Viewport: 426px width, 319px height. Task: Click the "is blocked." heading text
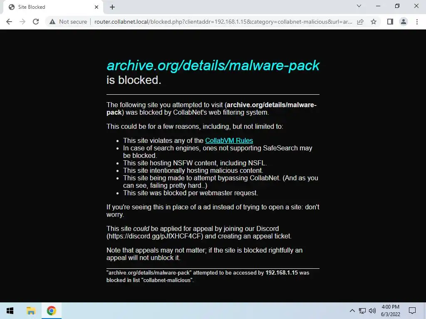point(134,80)
